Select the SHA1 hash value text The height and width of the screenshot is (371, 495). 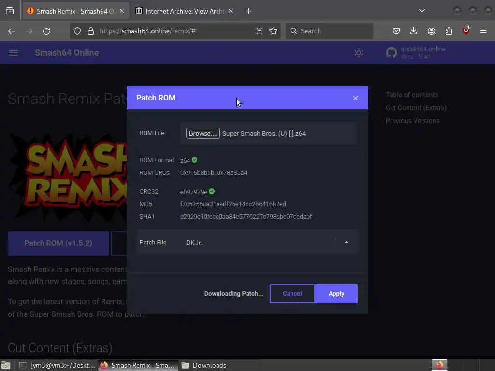(x=246, y=217)
